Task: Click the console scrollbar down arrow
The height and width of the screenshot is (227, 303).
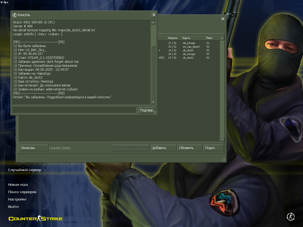Action: tap(153, 102)
